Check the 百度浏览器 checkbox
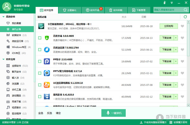Image resolution: width=190 pixels, height=125 pixels. 40,50
